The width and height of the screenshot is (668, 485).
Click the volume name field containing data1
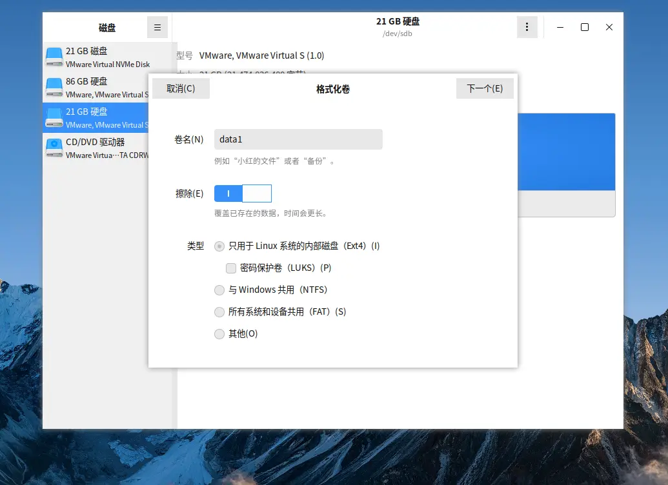[x=298, y=139]
